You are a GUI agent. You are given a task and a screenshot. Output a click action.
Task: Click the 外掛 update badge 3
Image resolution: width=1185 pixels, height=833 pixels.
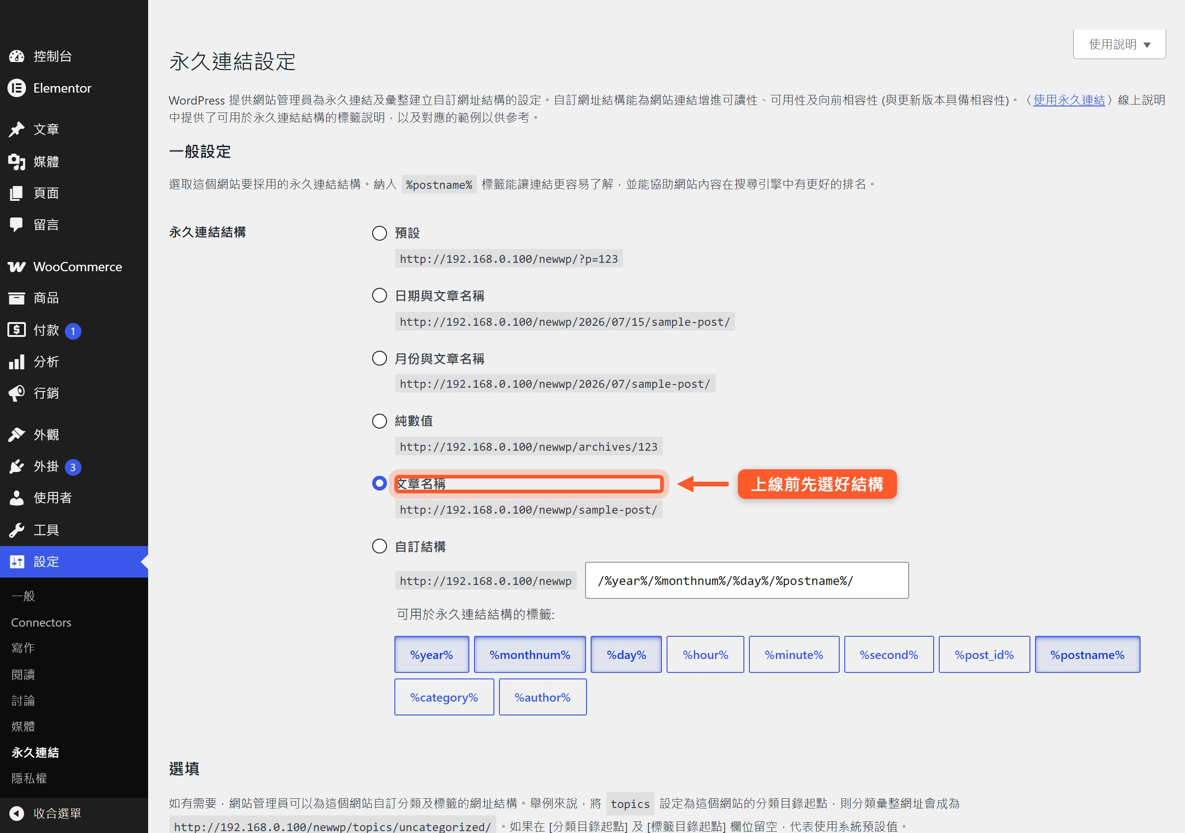(73, 467)
